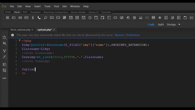Insert a Checkbox form element icon
Viewport: 195px width, 110px height.
(172, 18)
